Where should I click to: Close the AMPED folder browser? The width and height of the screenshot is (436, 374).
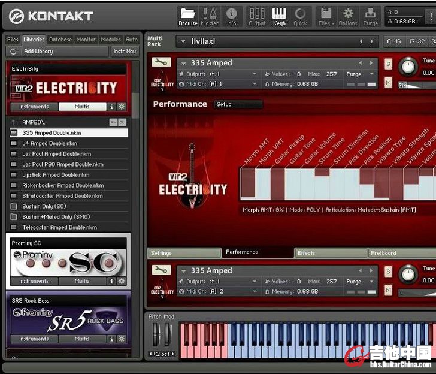(122, 122)
